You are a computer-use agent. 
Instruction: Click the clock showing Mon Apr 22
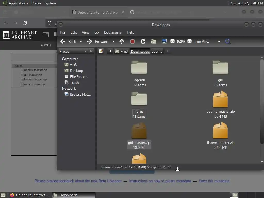[246, 3]
